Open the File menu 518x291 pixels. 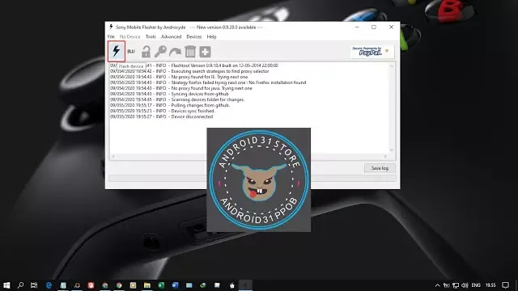tap(111, 36)
